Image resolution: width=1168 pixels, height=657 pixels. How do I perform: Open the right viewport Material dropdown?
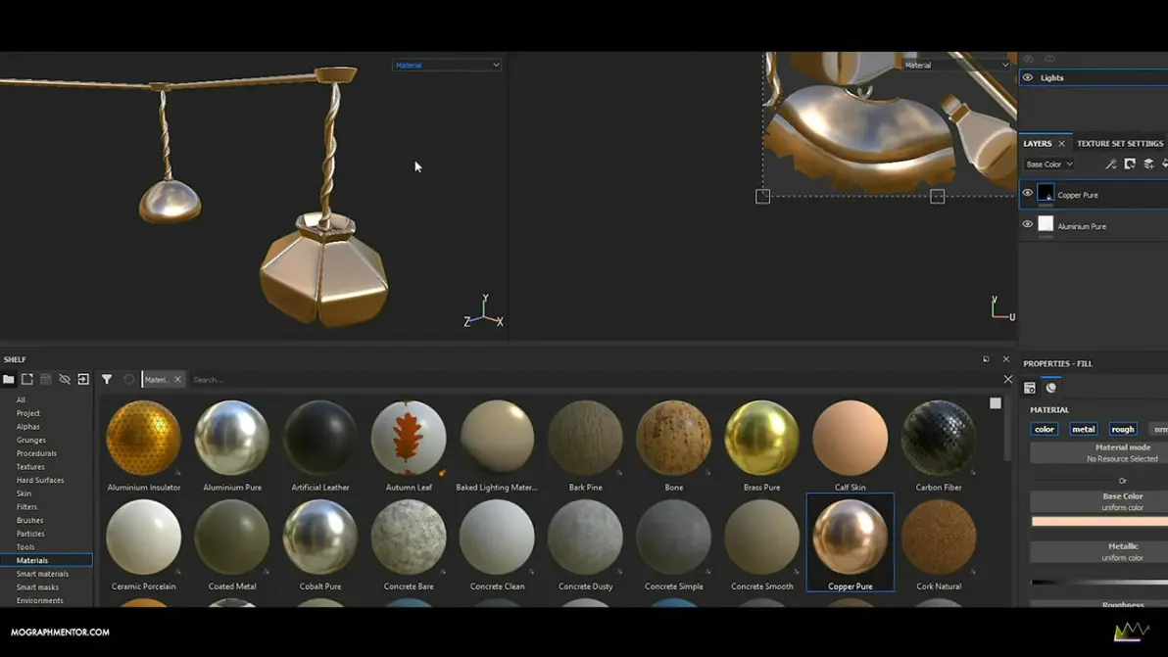tap(955, 65)
